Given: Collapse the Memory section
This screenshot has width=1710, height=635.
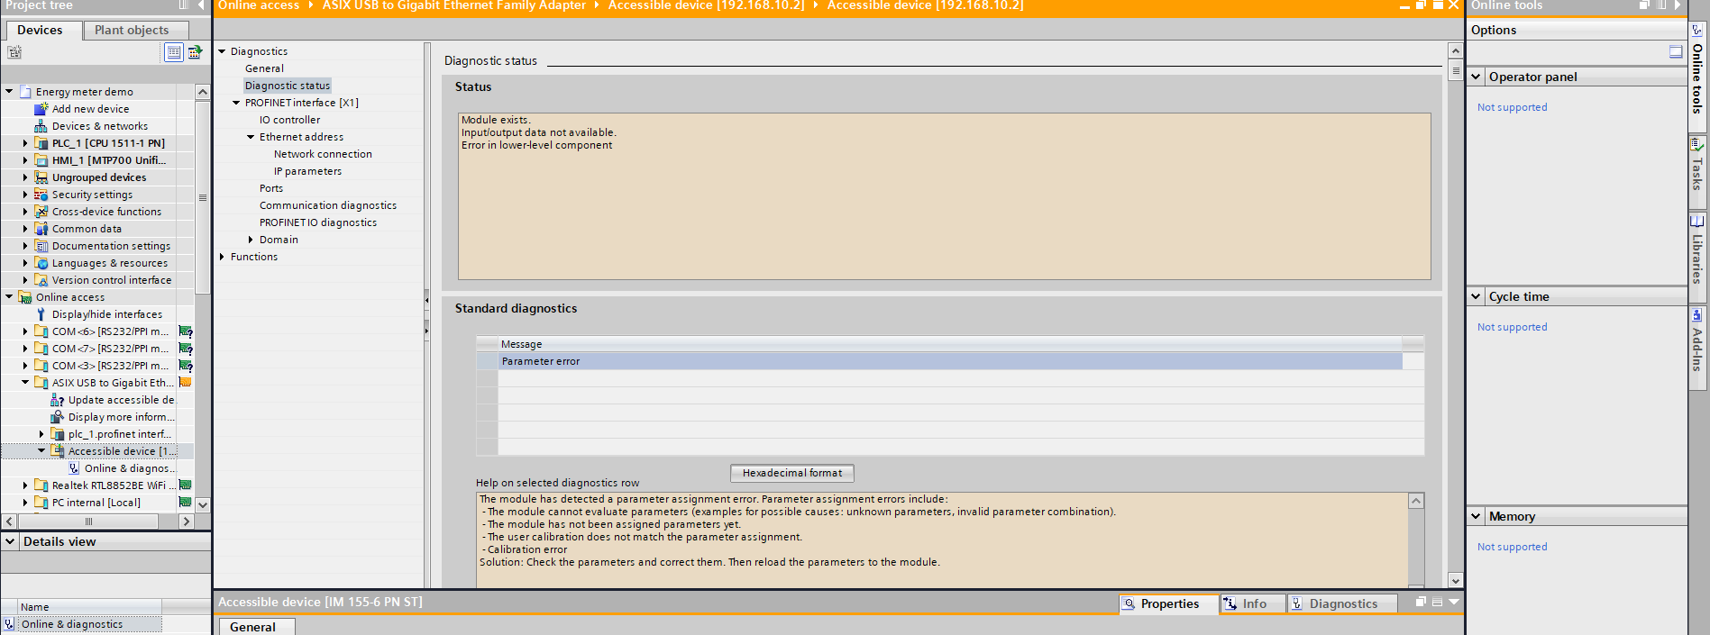Looking at the screenshot, I should [1477, 516].
